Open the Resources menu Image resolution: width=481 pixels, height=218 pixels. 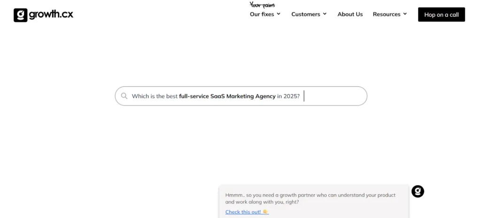[x=386, y=14]
